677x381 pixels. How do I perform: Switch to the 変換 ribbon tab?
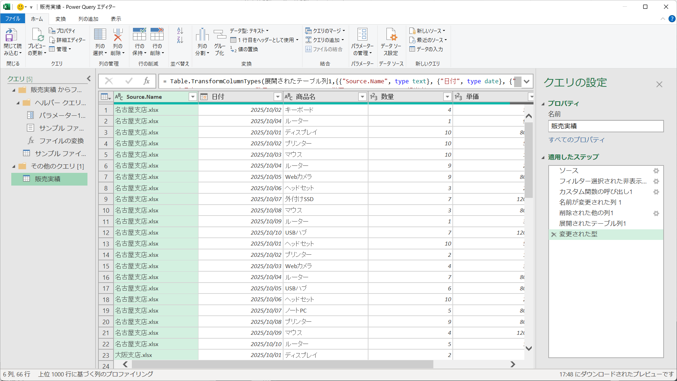(60, 19)
